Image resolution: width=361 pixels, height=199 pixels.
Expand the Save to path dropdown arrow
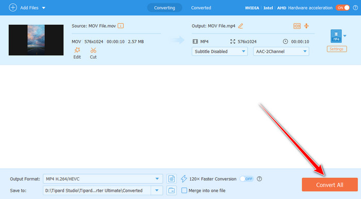point(157,190)
